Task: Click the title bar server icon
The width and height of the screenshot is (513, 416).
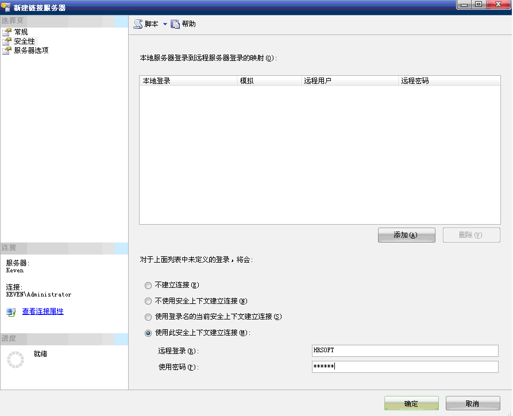Action: coord(6,5)
